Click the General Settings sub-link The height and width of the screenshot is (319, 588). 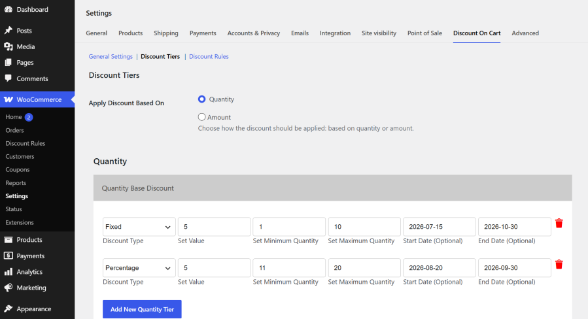[111, 57]
